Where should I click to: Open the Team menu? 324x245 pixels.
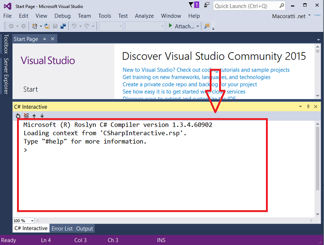[84, 16]
